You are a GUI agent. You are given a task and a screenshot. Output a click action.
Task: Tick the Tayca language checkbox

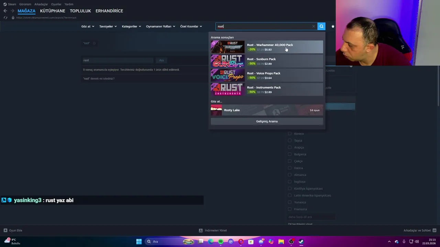[289, 141]
